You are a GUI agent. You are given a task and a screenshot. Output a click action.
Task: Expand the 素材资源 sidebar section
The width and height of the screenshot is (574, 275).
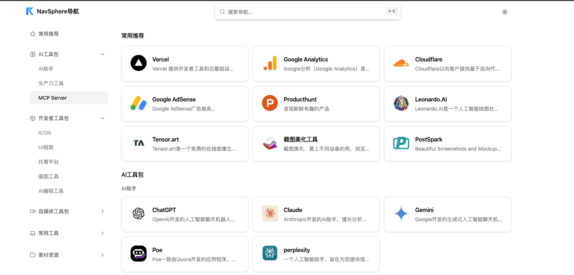coord(103,255)
